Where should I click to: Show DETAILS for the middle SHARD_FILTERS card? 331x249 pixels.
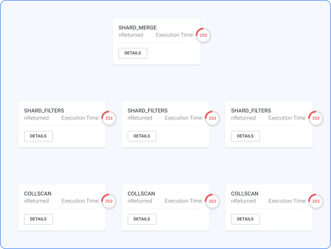(x=142, y=136)
